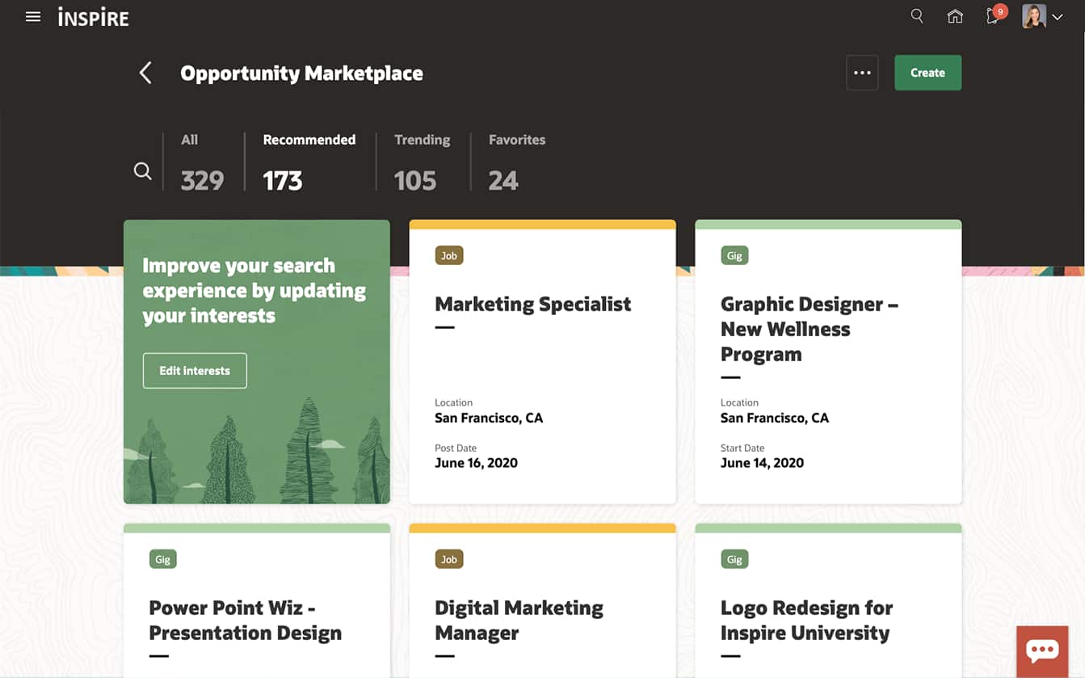Toggle the Favorites filter
1085x678 pixels.
click(516, 160)
